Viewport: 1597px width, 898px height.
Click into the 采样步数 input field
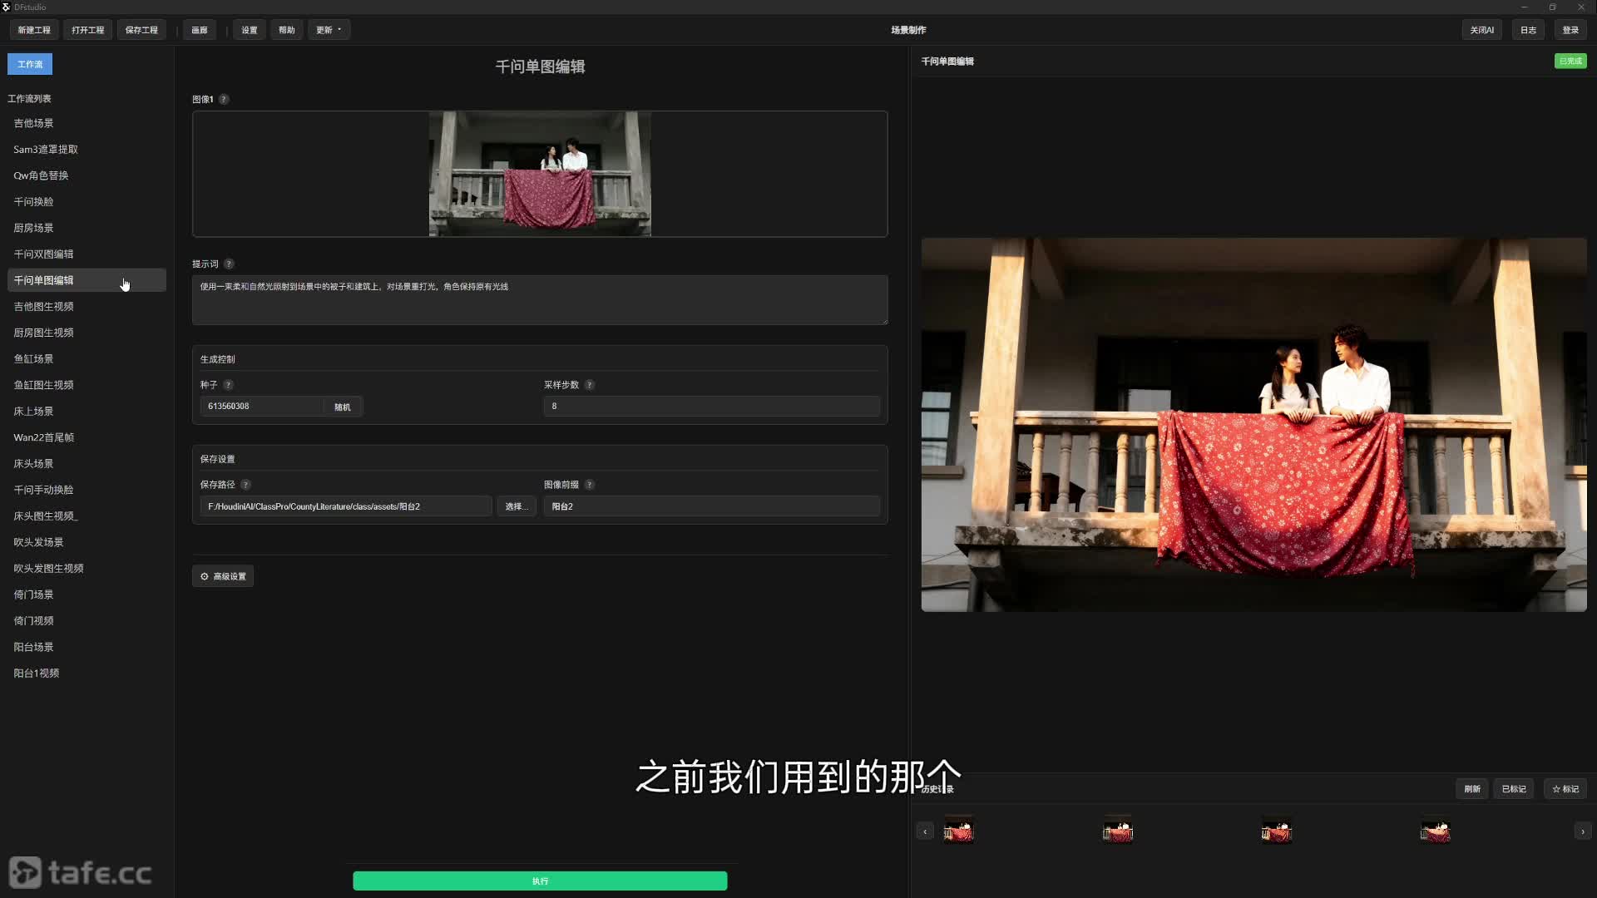[x=711, y=407]
